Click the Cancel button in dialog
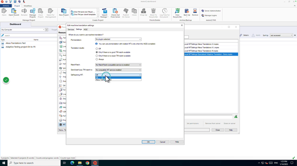The height and width of the screenshot is (166, 297). click(x=162, y=142)
